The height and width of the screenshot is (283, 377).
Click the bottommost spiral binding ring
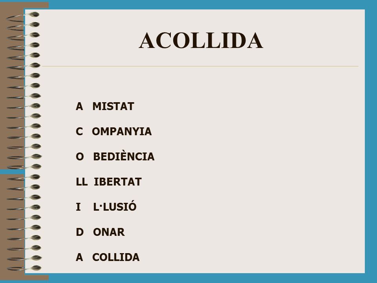coord(24,268)
